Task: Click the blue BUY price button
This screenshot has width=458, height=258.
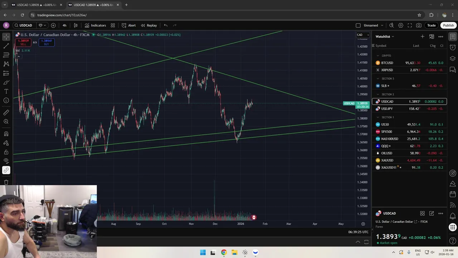Action: tap(47, 42)
